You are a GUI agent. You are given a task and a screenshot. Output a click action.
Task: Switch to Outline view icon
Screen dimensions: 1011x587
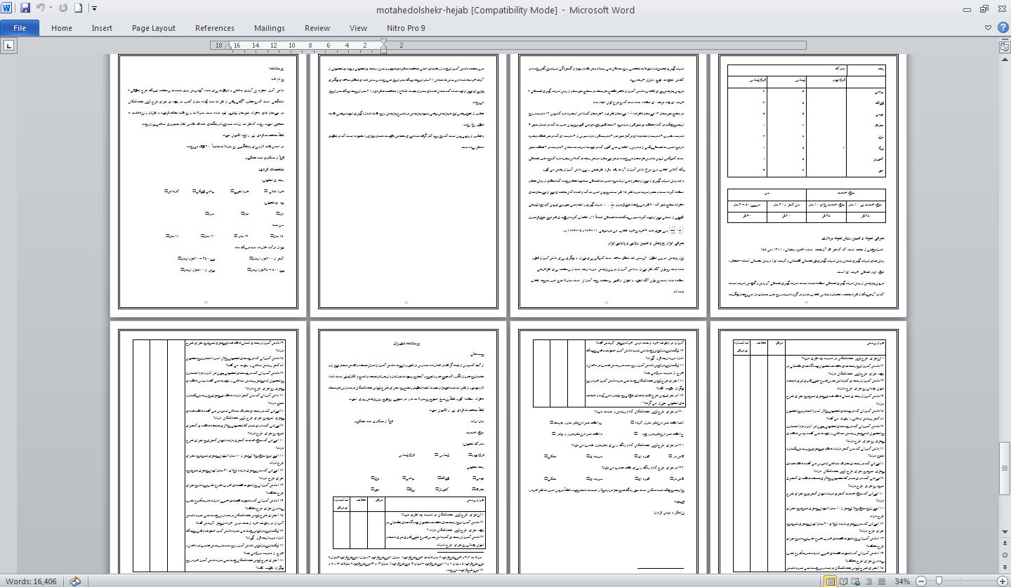click(868, 581)
